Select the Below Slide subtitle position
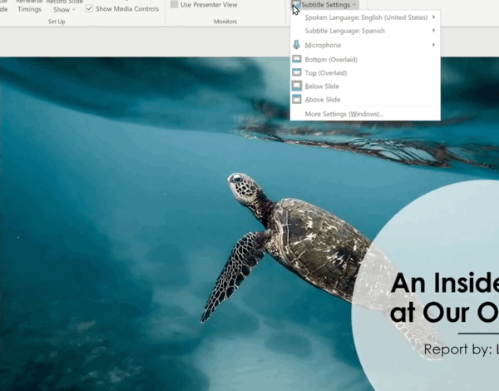The image size is (499, 391). [x=365, y=87]
